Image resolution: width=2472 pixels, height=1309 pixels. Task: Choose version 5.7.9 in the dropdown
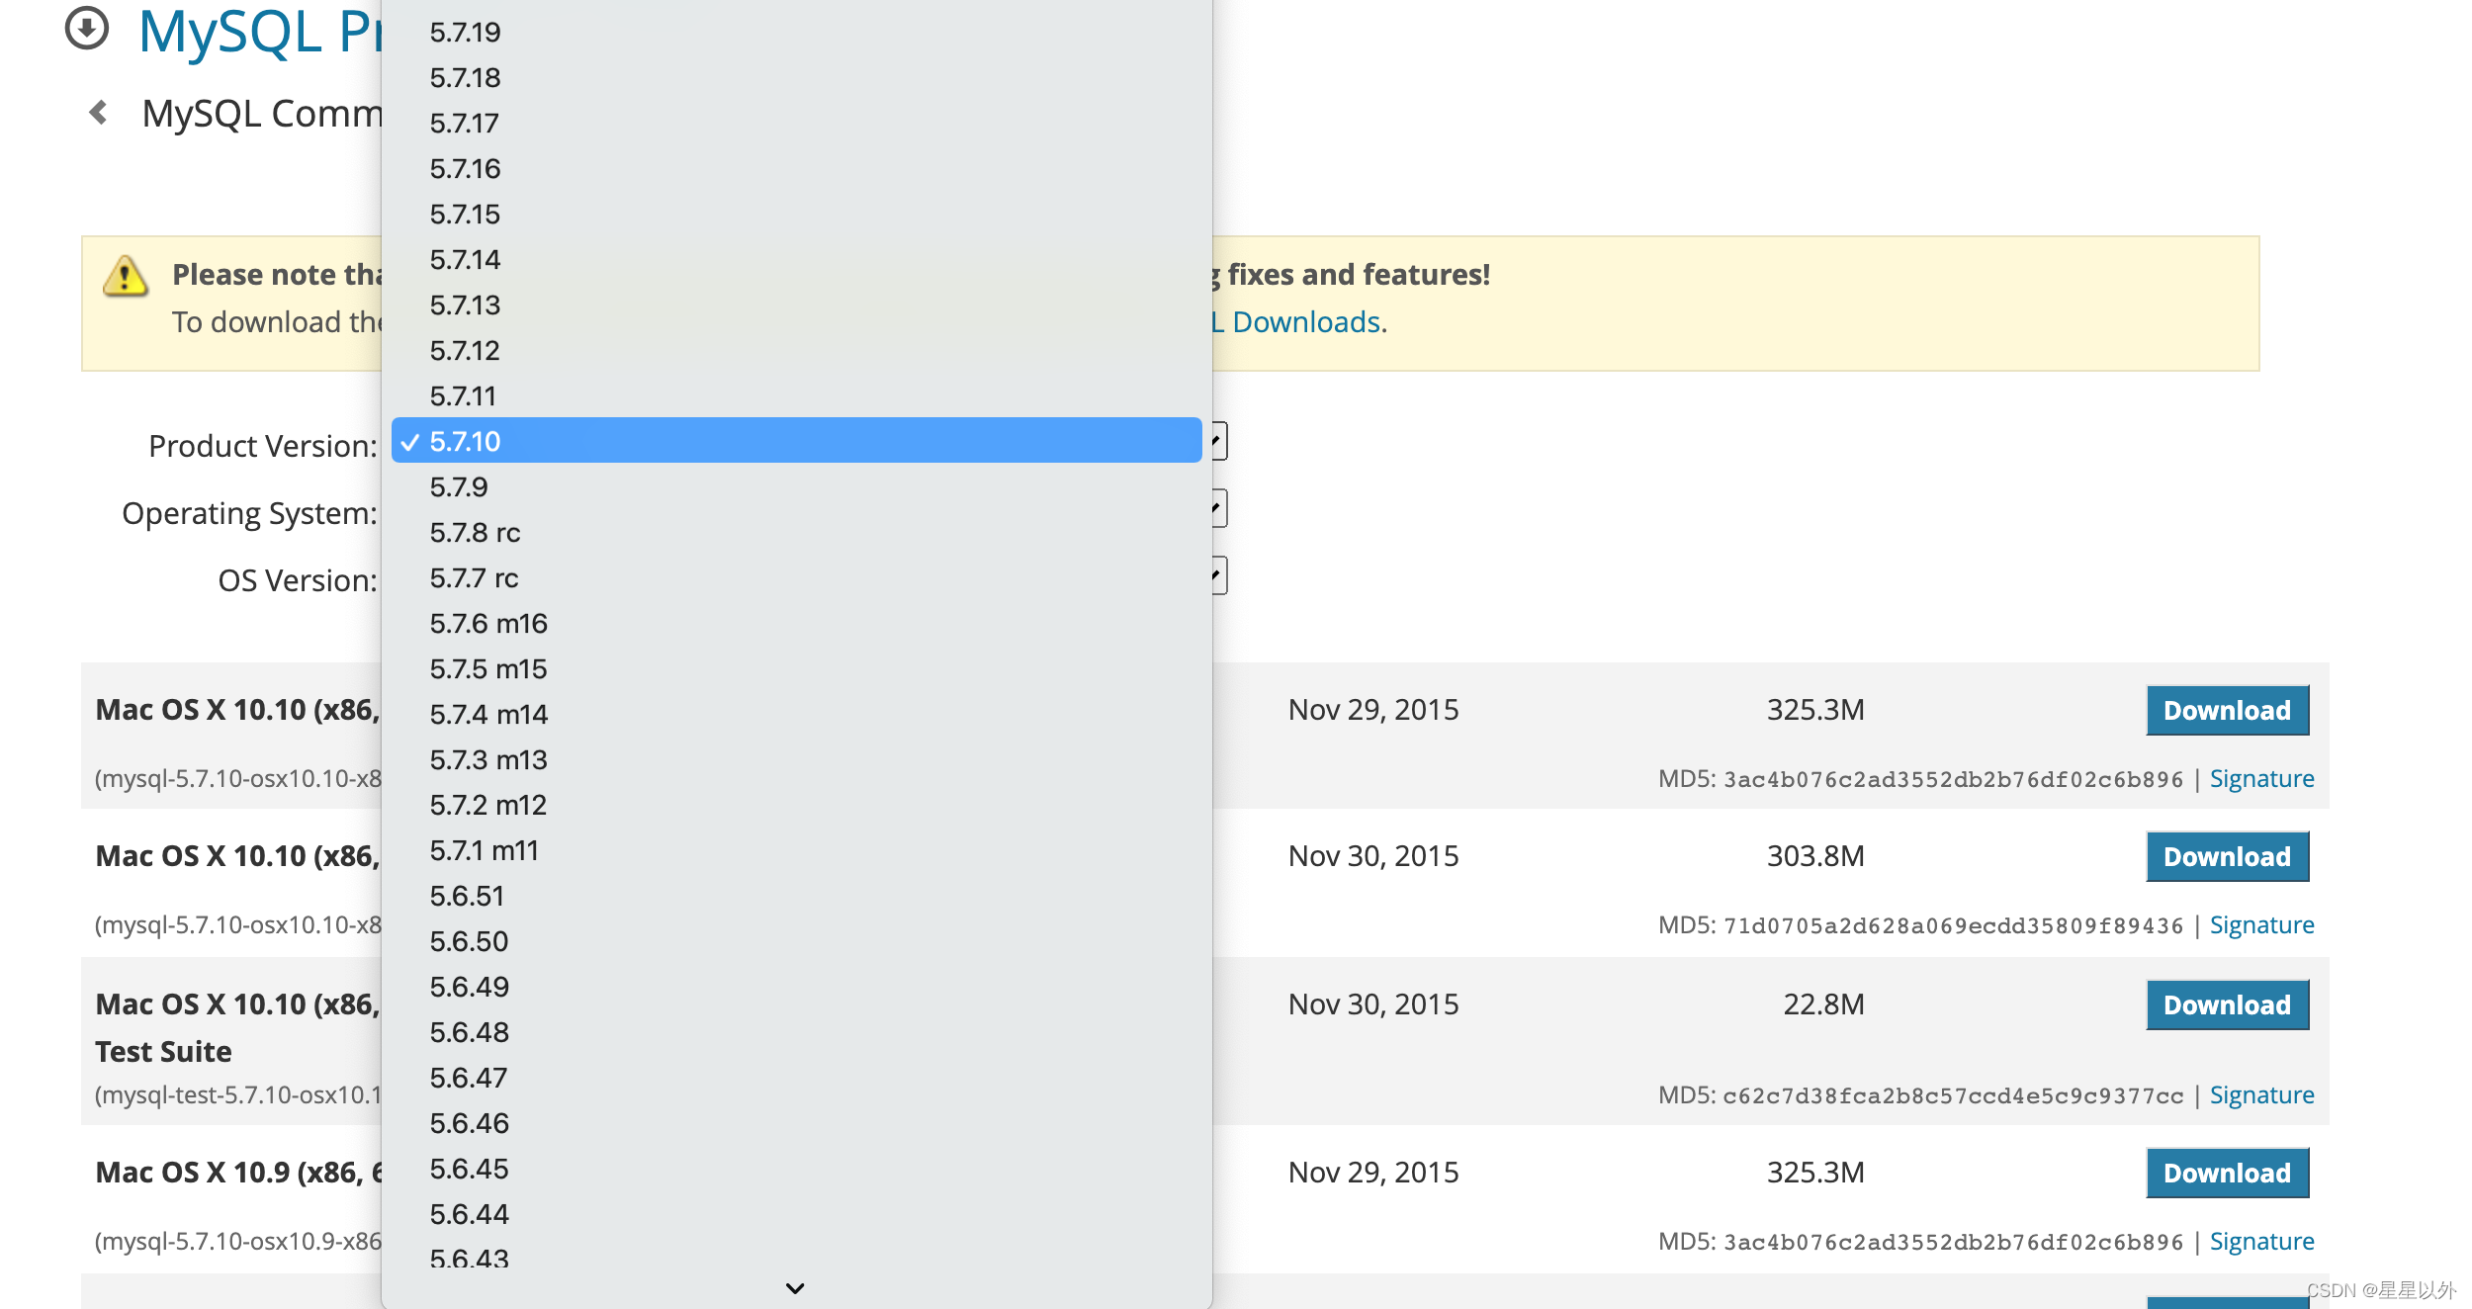tap(459, 487)
